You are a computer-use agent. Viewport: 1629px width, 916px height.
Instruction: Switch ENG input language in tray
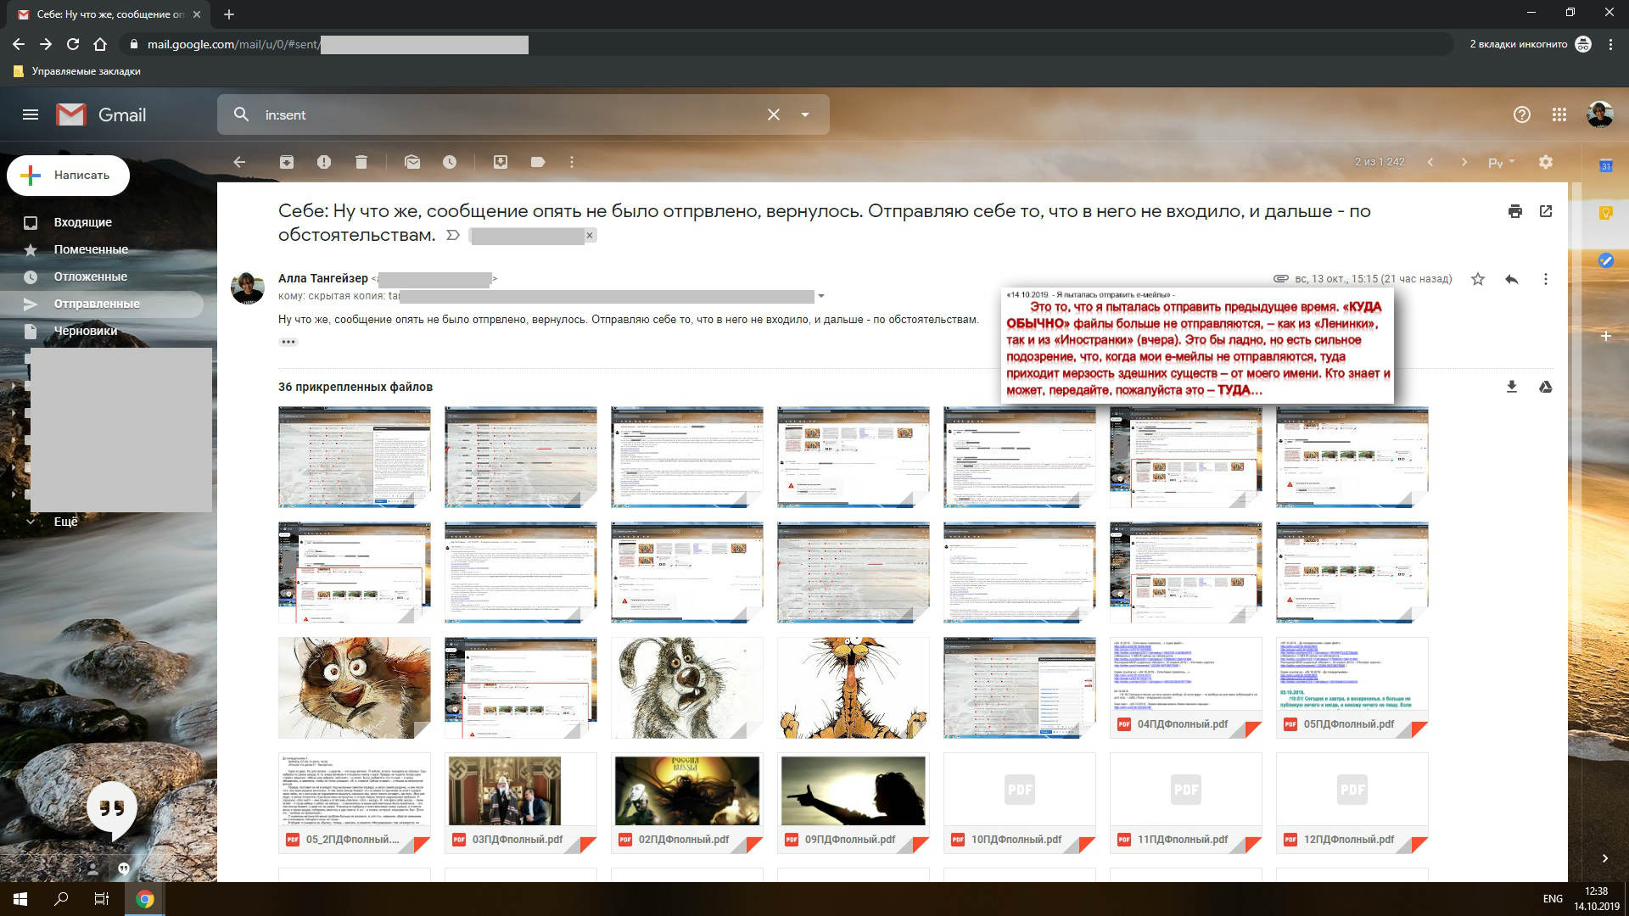(1553, 899)
